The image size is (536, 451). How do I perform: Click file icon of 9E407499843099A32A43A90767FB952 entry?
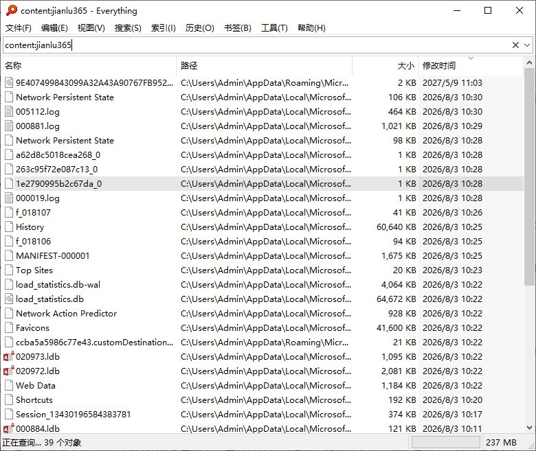[x=9, y=82]
